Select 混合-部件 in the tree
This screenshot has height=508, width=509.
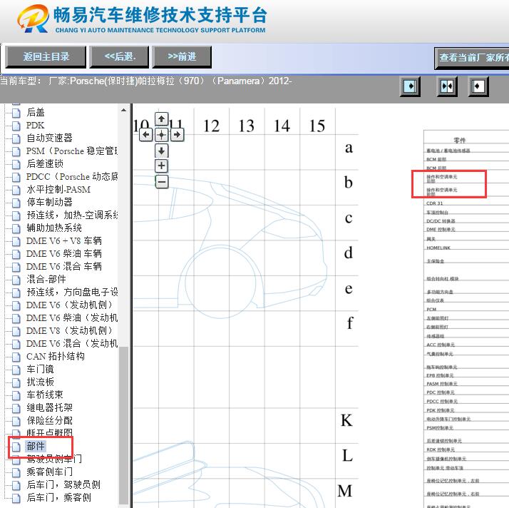click(x=46, y=280)
